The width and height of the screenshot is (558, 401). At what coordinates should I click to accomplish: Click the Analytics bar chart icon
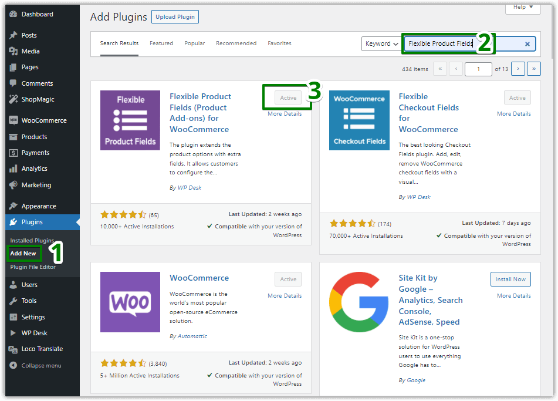pos(13,169)
